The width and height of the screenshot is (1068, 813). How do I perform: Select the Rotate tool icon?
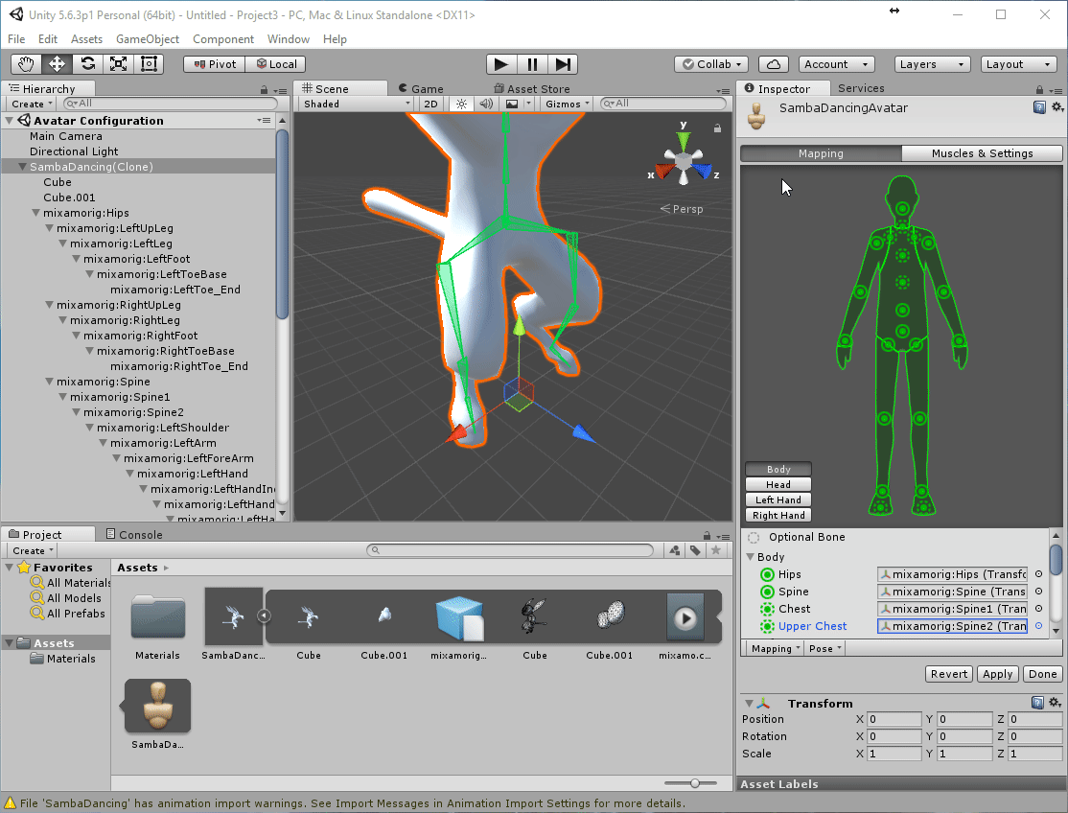coord(88,64)
